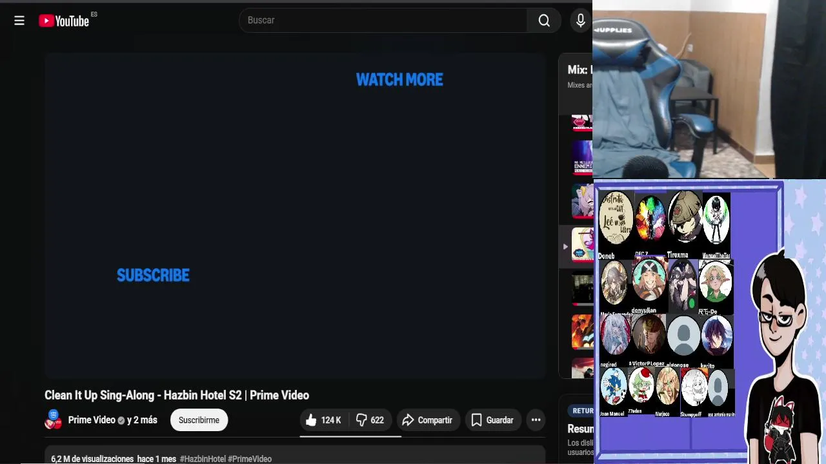Screen dimensions: 826x464
Task: Select the Joan Manuel Sonic avatar
Action: point(614,387)
